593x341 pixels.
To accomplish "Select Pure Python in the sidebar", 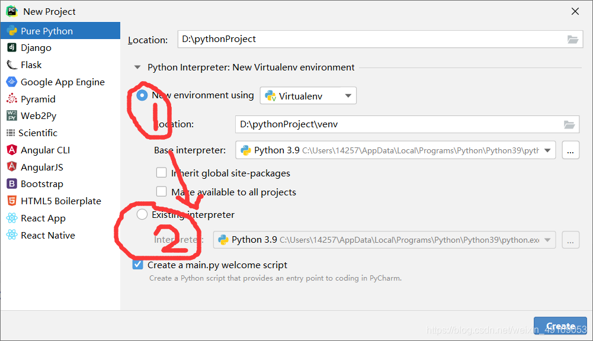I will tap(11, 31).
